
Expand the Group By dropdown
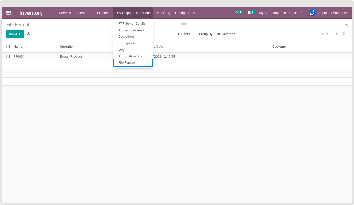(x=204, y=34)
